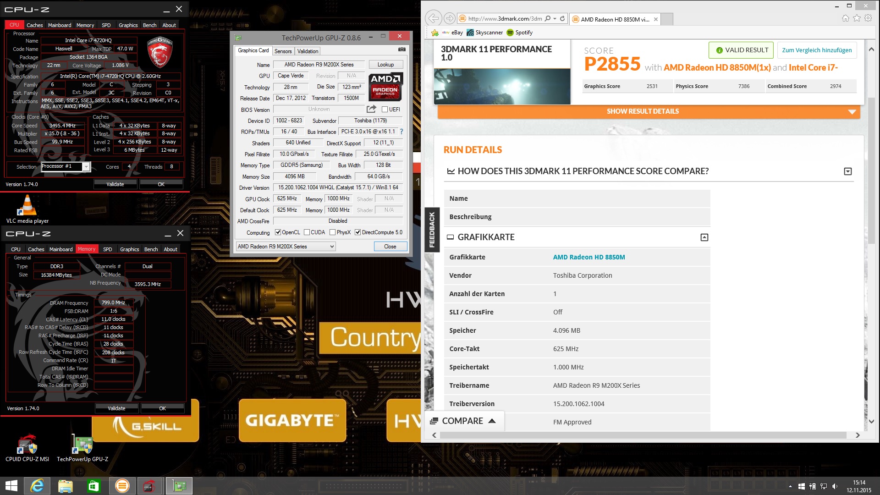Open the Spotify favorites bookmark
Viewport: 880px width, 495px height.
coord(519,33)
